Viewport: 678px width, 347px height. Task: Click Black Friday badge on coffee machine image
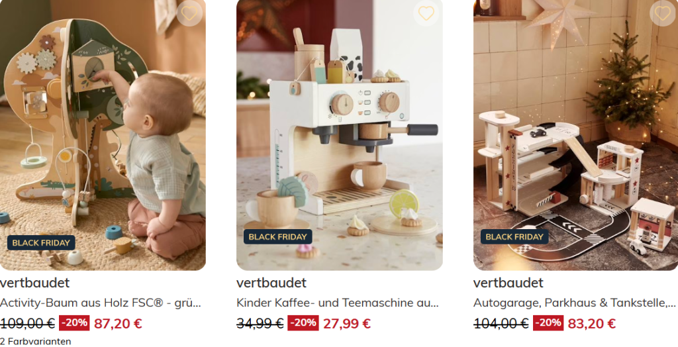[277, 236]
